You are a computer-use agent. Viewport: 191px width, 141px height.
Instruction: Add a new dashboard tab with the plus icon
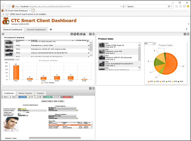click(x=51, y=29)
